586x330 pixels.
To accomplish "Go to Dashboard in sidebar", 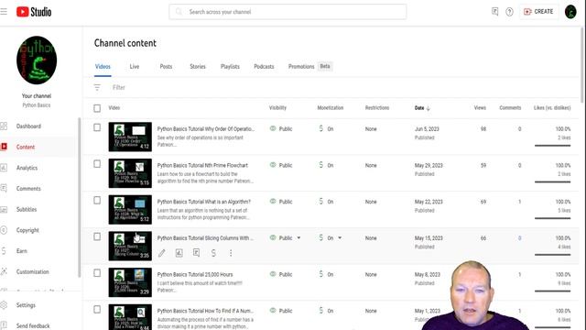I will coord(28,126).
